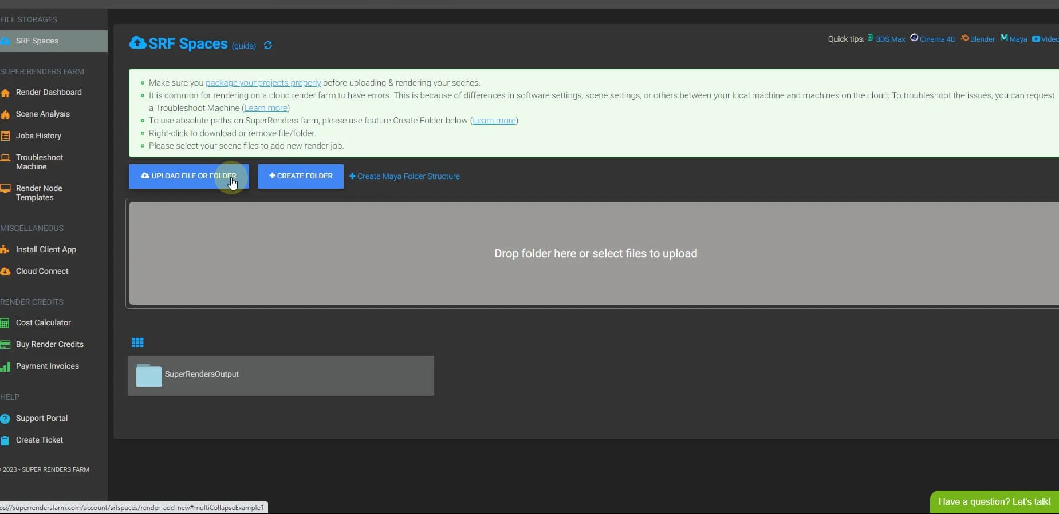Click the Scene Analysis flame icon
The image size is (1059, 514).
(x=5, y=114)
